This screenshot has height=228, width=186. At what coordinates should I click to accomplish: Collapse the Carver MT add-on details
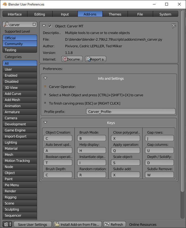(44, 26)
